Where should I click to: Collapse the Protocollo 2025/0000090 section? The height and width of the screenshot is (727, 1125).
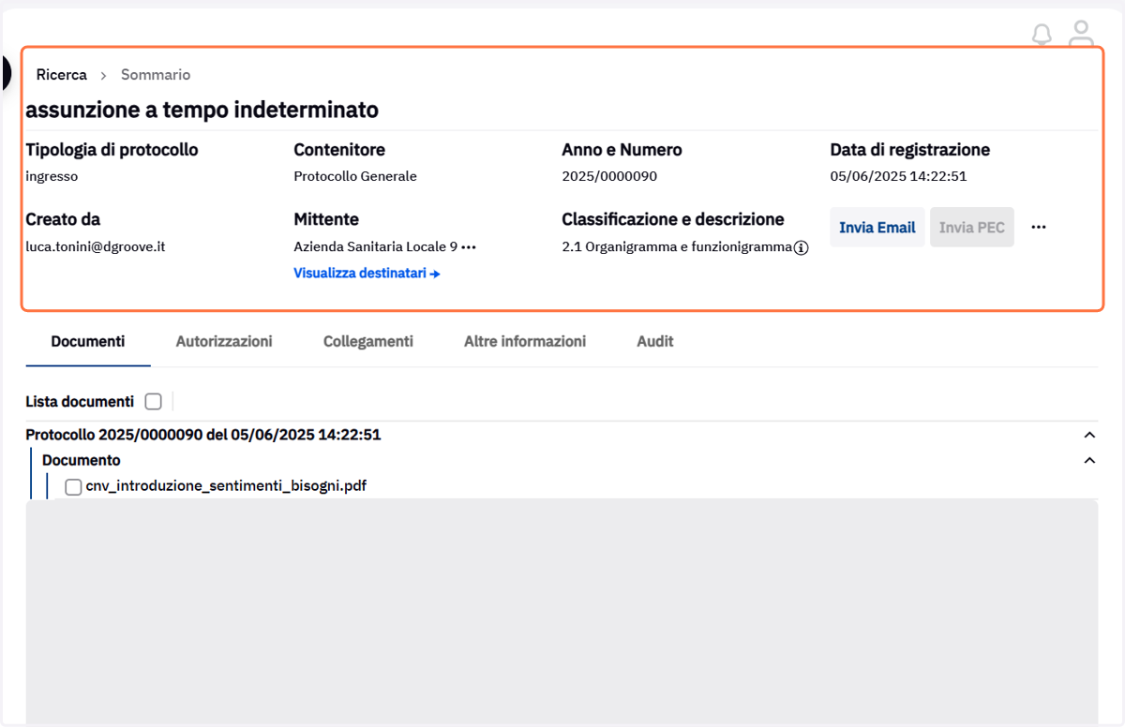pyautogui.click(x=1089, y=436)
